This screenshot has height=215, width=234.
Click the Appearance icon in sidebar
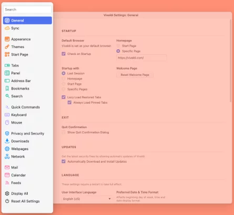pos(7,39)
